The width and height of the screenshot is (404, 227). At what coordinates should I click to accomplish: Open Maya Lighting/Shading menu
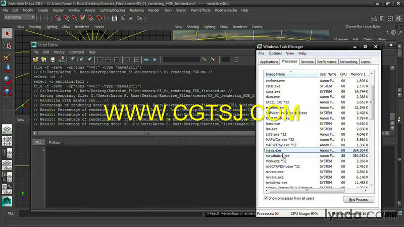tap(112, 10)
